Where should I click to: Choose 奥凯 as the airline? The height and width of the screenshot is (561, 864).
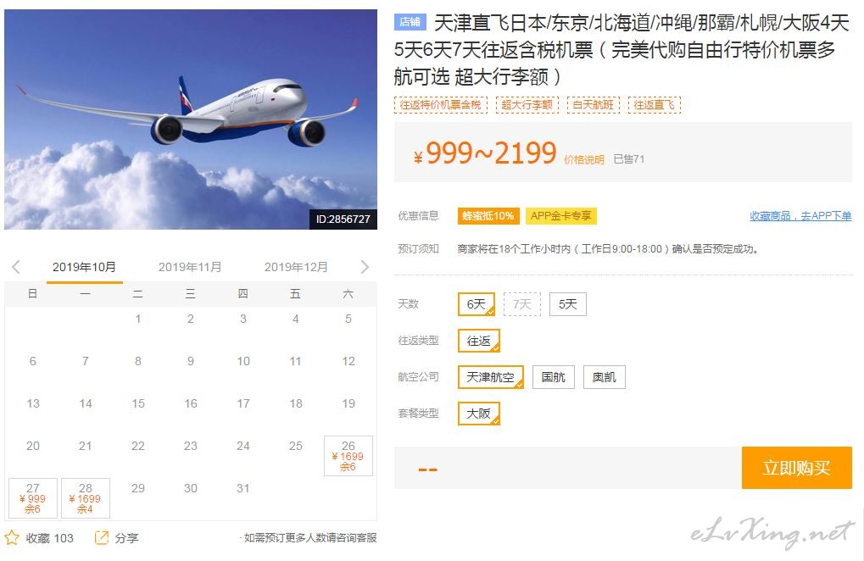click(x=604, y=377)
